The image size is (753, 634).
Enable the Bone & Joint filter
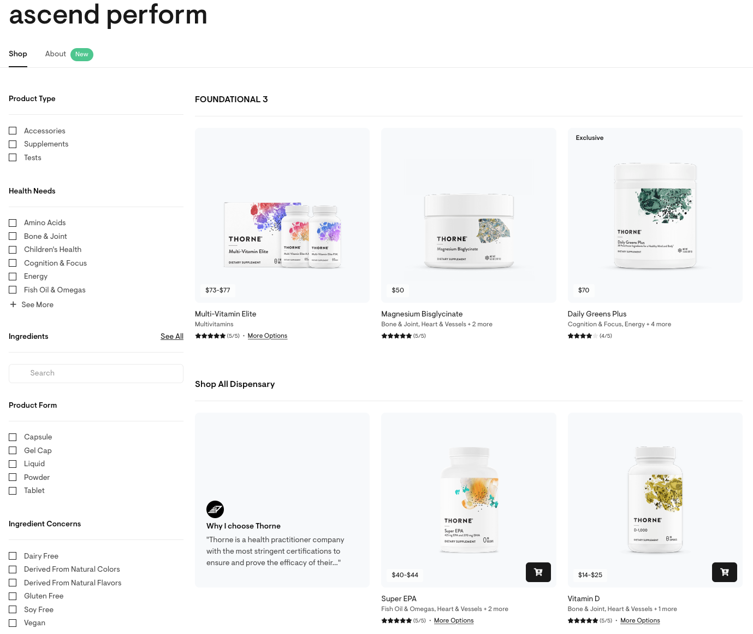click(x=13, y=236)
